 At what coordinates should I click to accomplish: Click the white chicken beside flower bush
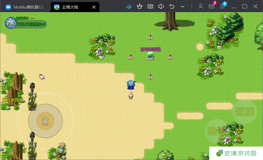pos(101,57)
